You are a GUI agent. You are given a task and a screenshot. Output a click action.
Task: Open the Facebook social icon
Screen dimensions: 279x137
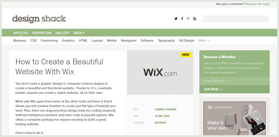coord(182,19)
